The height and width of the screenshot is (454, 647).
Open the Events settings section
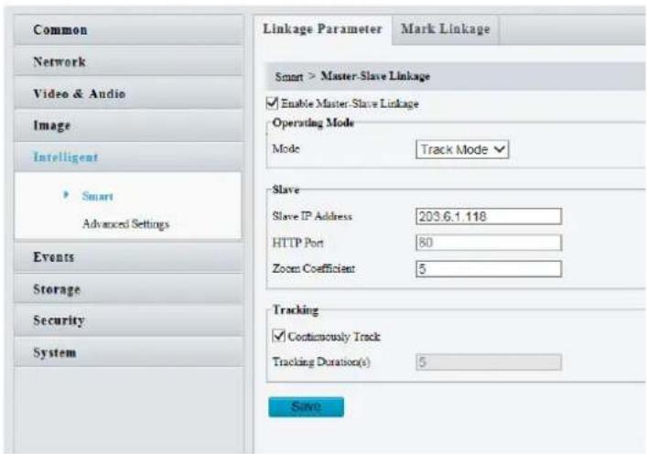(x=129, y=256)
